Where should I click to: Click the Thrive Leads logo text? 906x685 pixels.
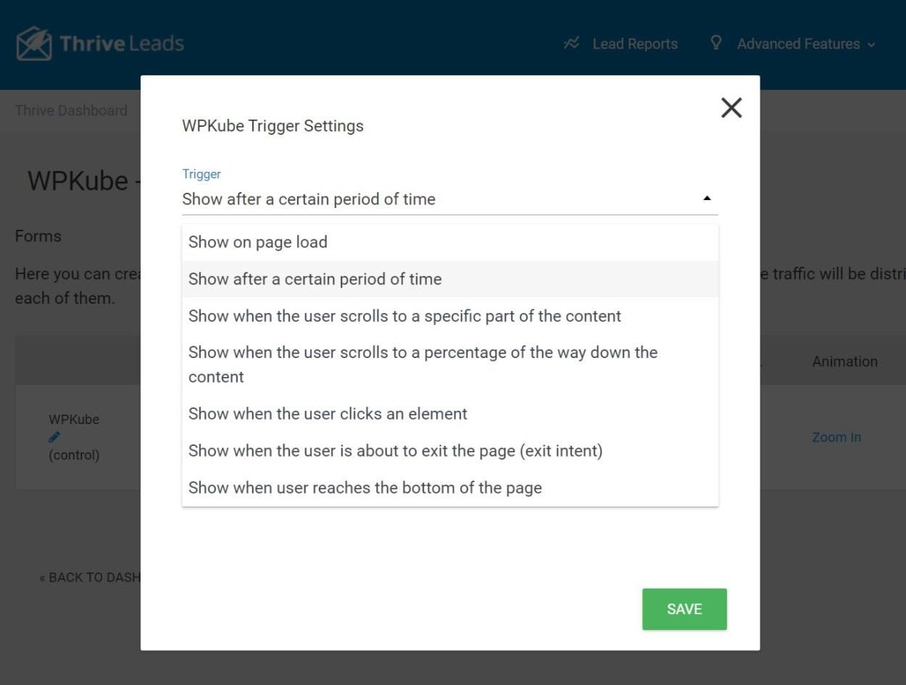click(122, 43)
